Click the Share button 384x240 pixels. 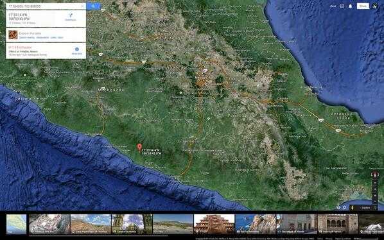(x=363, y=6)
